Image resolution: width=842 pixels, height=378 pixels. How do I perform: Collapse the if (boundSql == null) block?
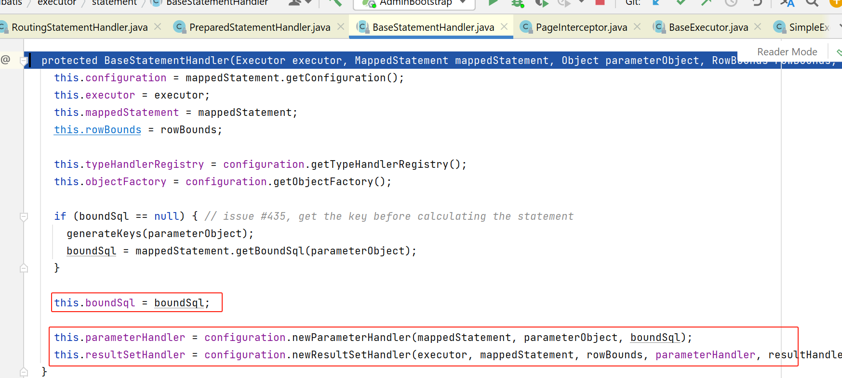tap(24, 216)
